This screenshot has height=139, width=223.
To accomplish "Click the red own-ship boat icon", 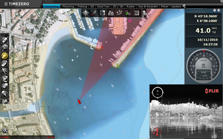I will [x=79, y=102].
